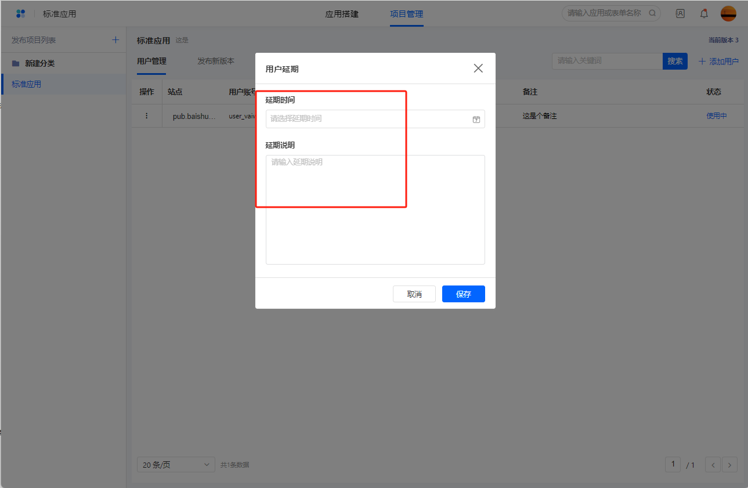Click the translate language icon in header

(x=680, y=13)
